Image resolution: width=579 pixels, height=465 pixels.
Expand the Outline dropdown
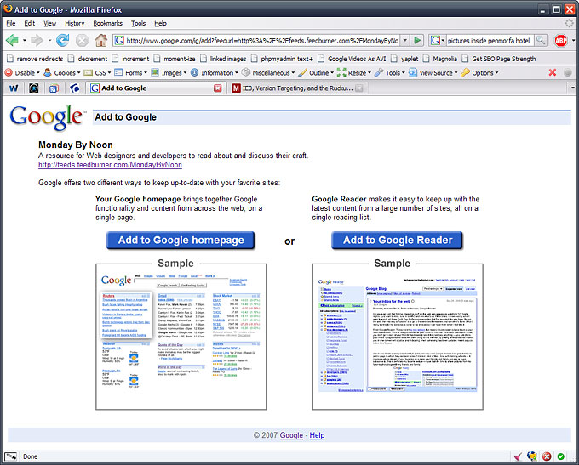(x=316, y=72)
